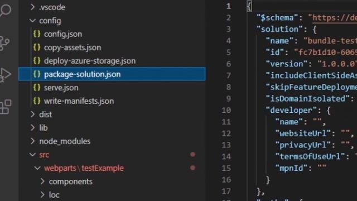Select the node_modules folder label
Screen dimensions: 357x201
point(65,141)
